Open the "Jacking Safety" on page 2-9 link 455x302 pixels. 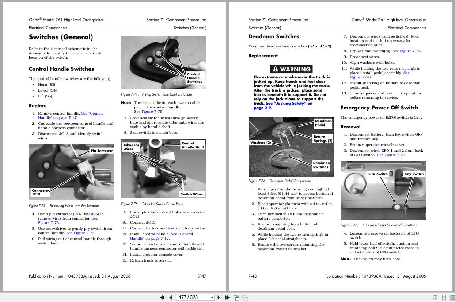pos(283,105)
